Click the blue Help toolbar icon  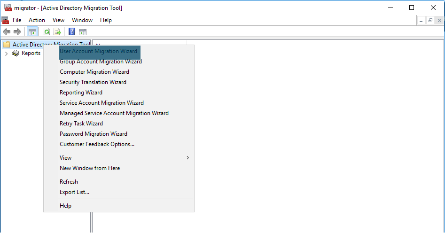[x=72, y=31]
